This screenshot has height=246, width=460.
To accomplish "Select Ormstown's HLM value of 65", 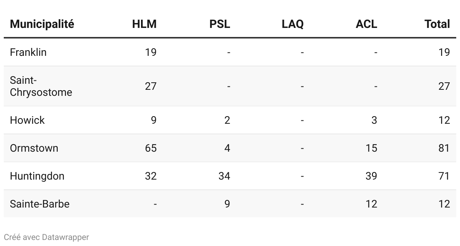I will (x=150, y=148).
